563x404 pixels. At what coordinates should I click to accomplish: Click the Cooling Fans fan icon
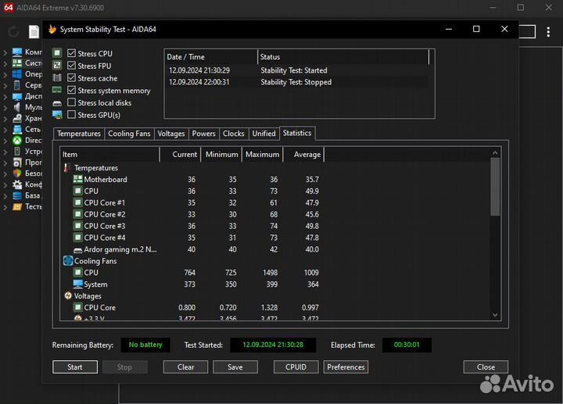click(68, 261)
